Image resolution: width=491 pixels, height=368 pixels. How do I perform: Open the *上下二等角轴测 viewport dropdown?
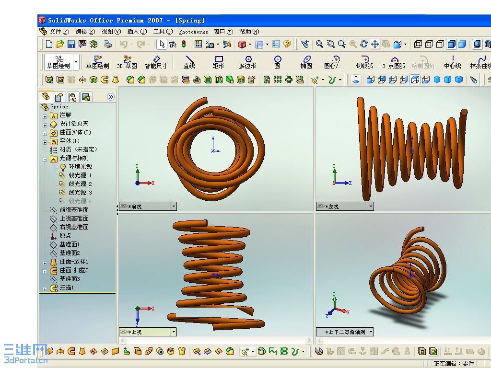371,332
